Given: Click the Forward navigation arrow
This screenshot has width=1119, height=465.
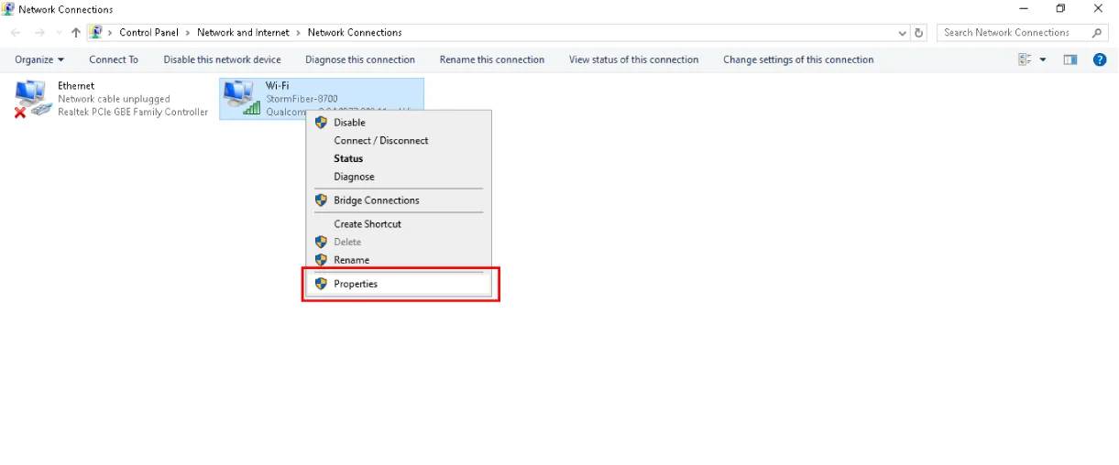Looking at the screenshot, I should [x=39, y=32].
